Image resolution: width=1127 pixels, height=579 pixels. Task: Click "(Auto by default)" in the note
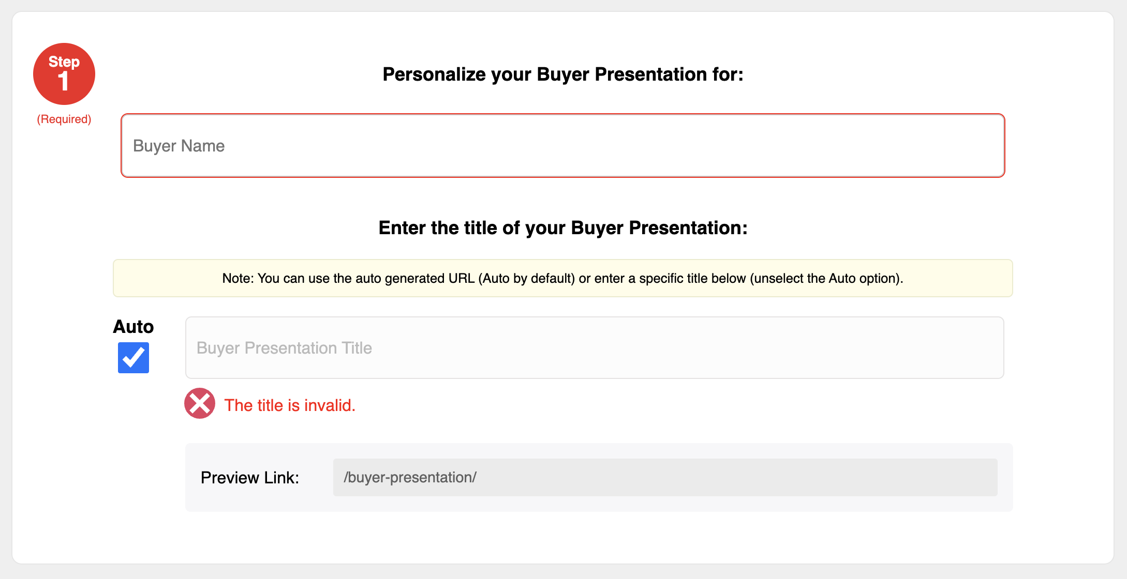526,279
